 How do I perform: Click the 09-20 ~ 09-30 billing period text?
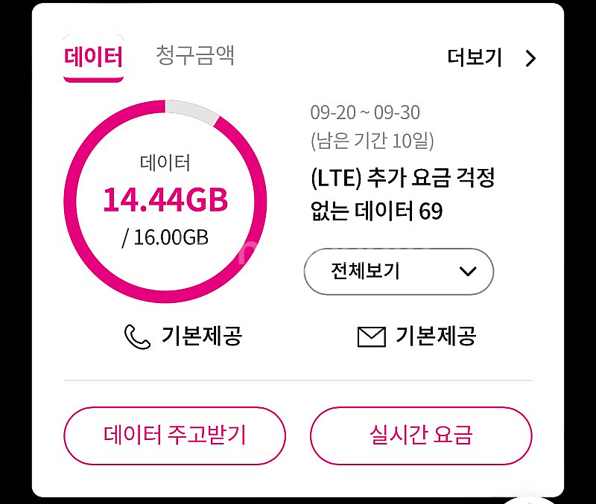[x=366, y=112]
